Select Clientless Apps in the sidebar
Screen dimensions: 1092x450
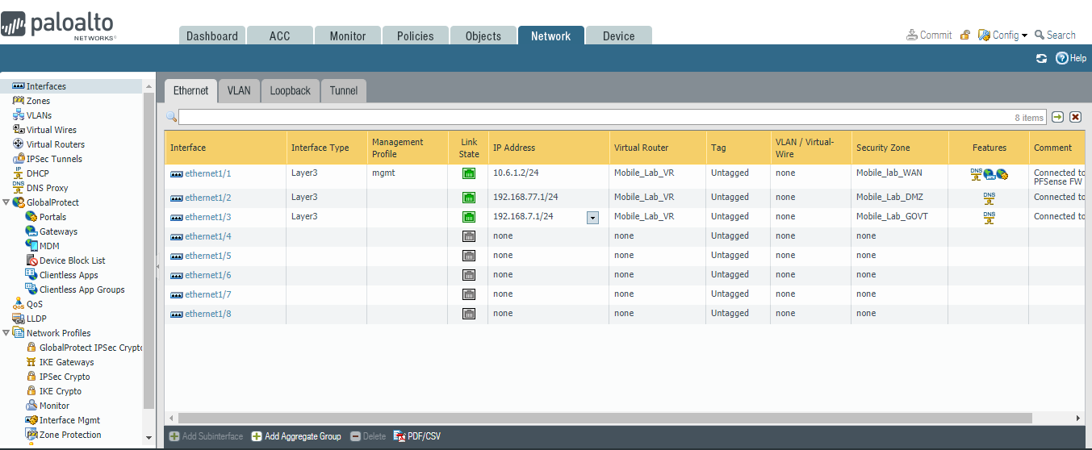click(69, 275)
